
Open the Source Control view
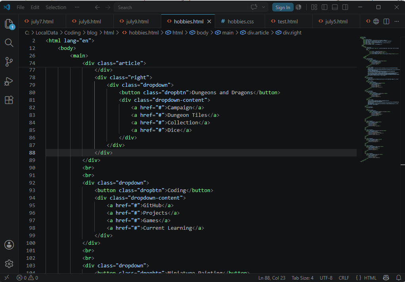[x=9, y=62]
